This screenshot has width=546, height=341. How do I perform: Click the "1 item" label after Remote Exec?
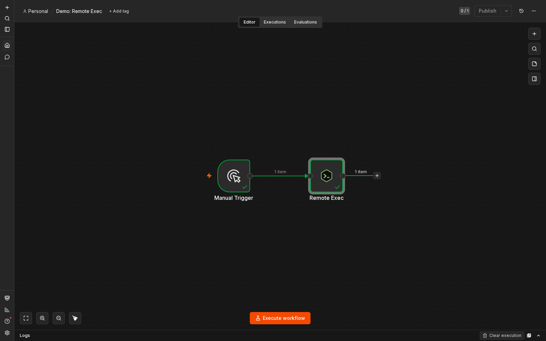361,172
